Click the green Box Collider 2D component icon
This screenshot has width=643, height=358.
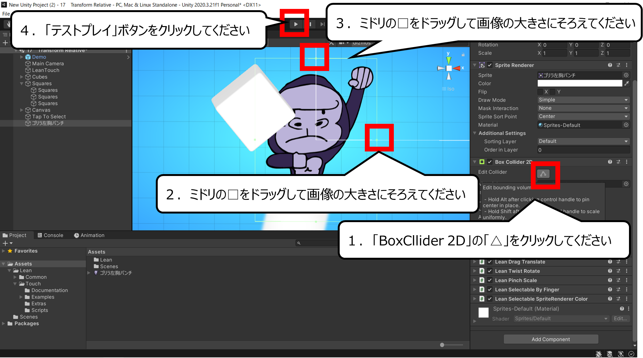(482, 162)
